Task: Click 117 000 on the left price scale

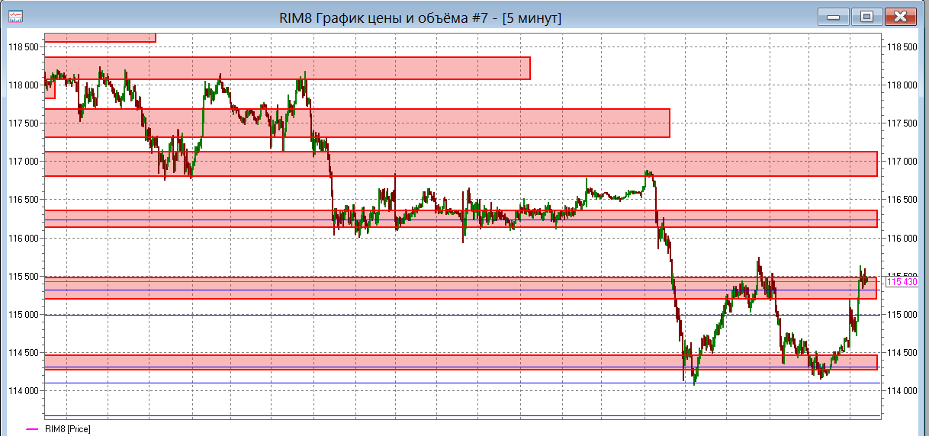Action: tap(23, 162)
